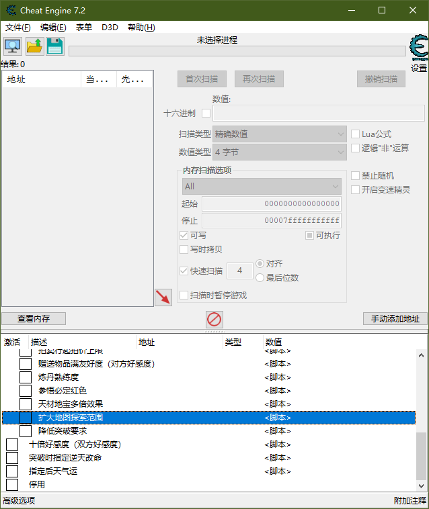Open the 数值类型 4 字节 dropdown
Image resolution: width=429 pixels, height=509 pixels.
(280, 152)
